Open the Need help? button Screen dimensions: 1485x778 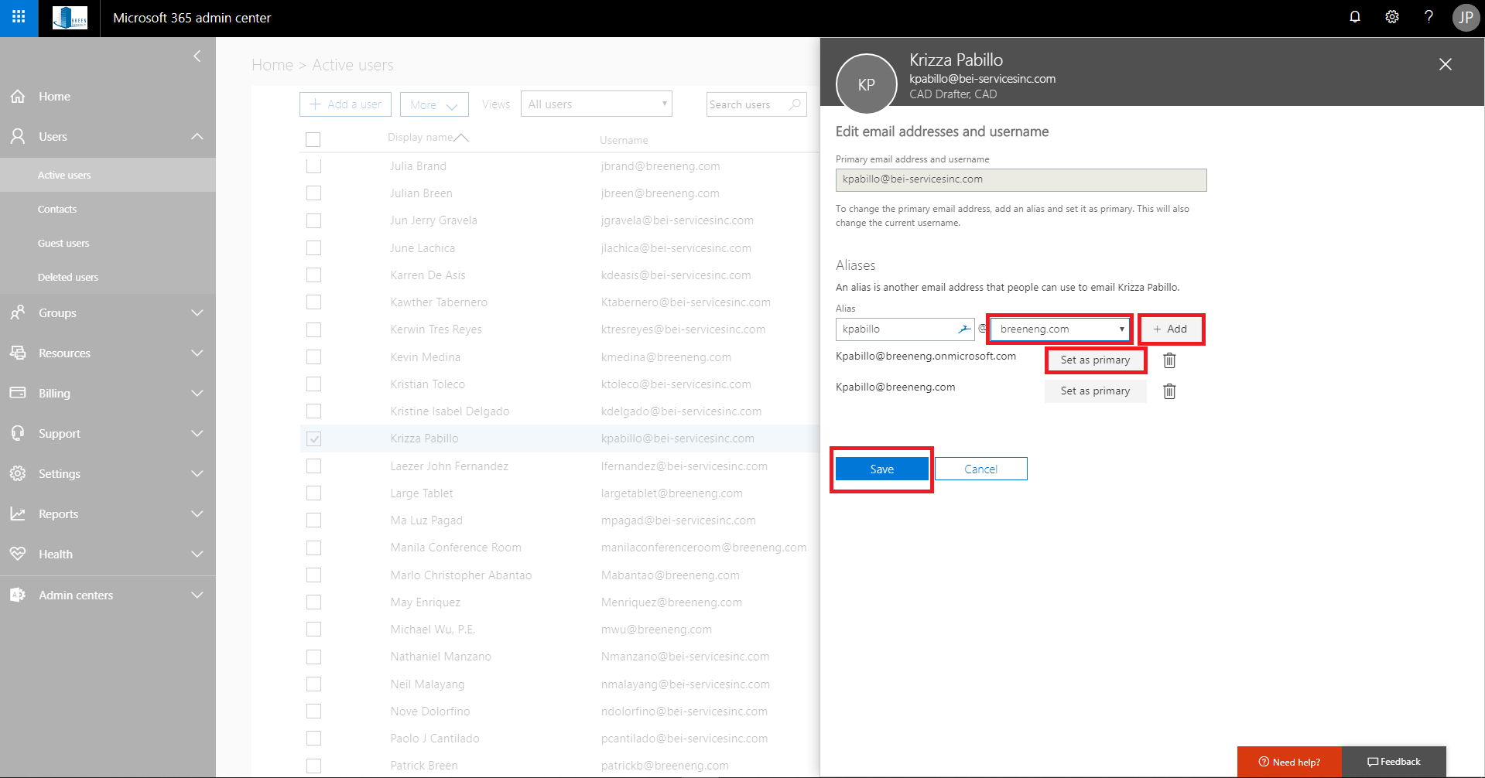click(x=1289, y=762)
